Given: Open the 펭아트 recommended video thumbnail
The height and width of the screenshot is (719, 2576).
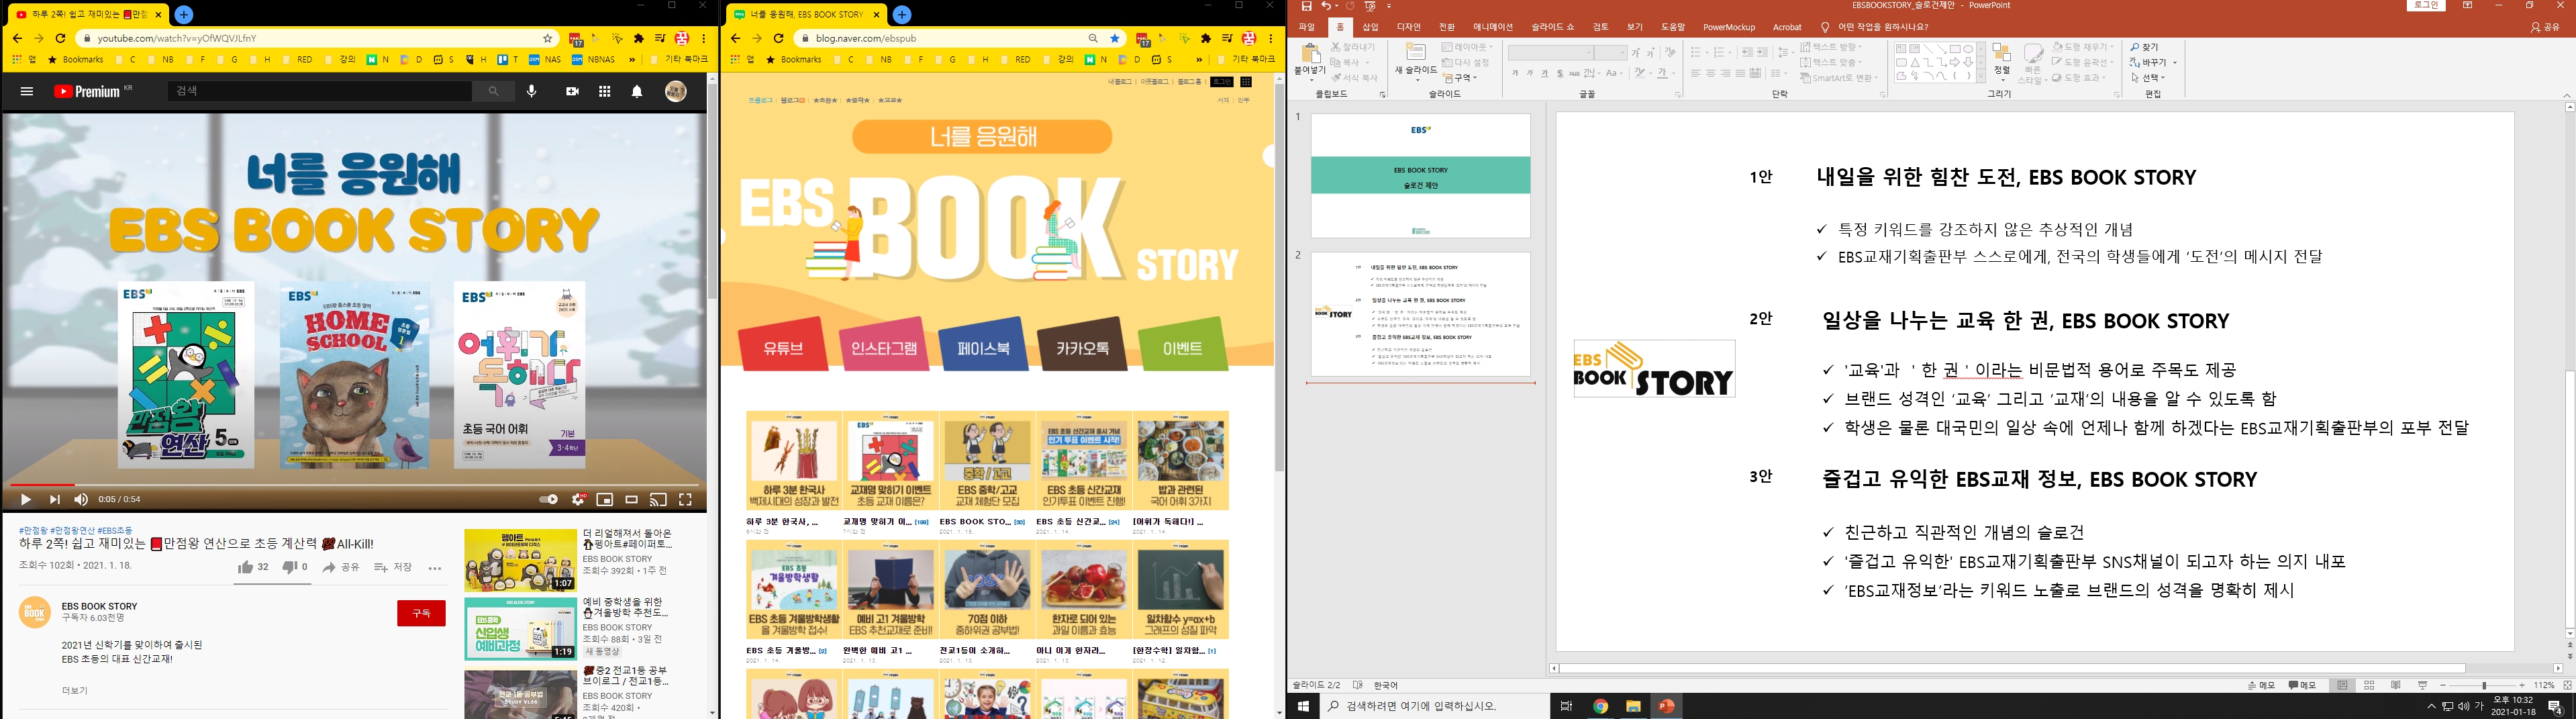Looking at the screenshot, I should click(x=520, y=560).
